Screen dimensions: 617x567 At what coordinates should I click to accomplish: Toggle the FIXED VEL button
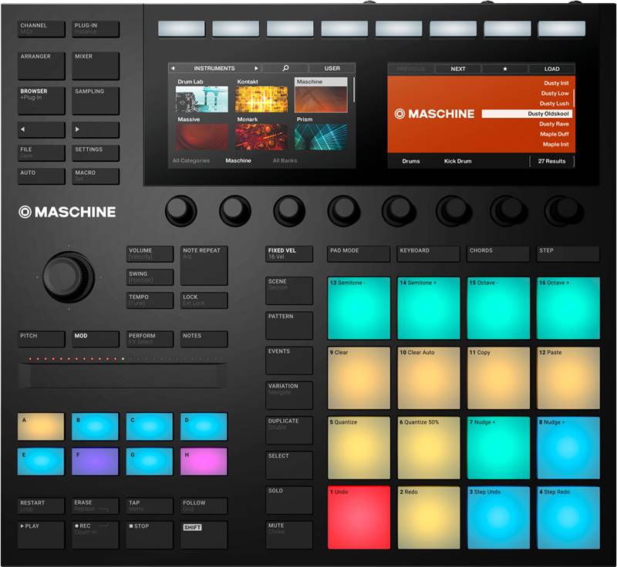coord(289,253)
